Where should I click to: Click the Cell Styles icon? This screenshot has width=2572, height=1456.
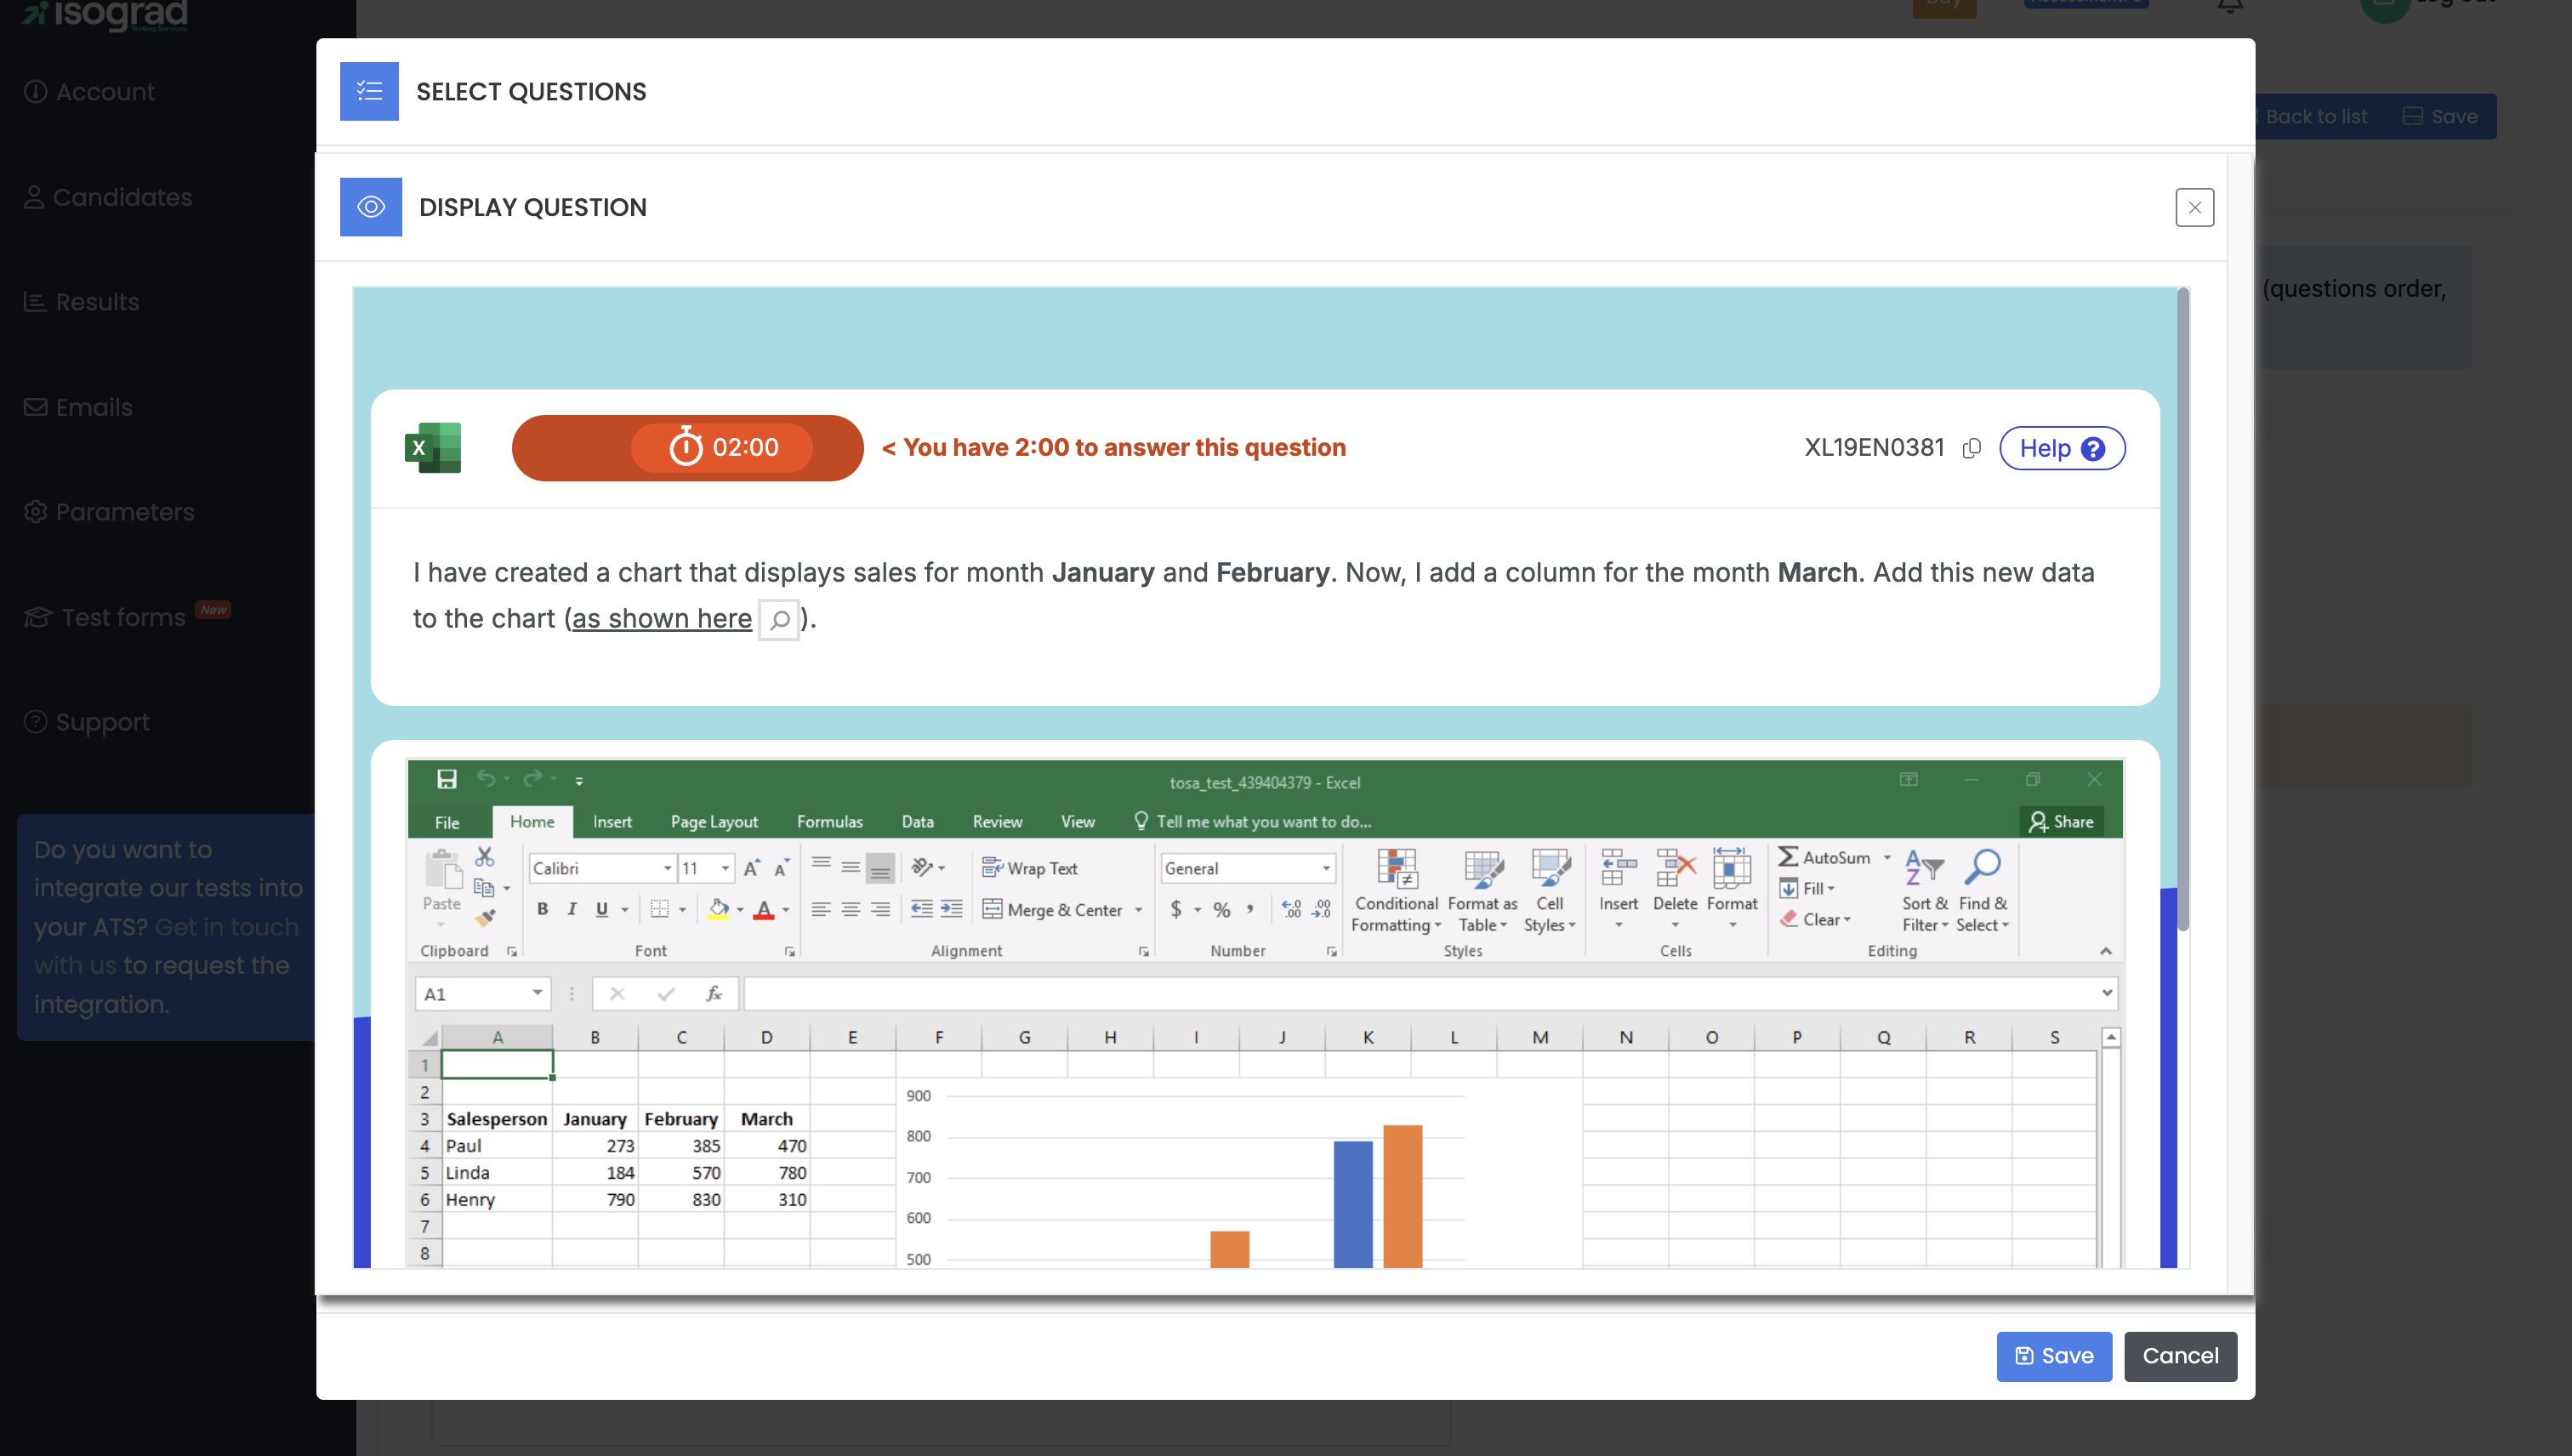point(1550,868)
